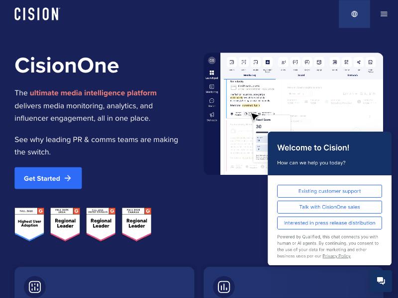This screenshot has width=398, height=298.
Task: Click the CO avatar in the product preview
Action: 212,60
